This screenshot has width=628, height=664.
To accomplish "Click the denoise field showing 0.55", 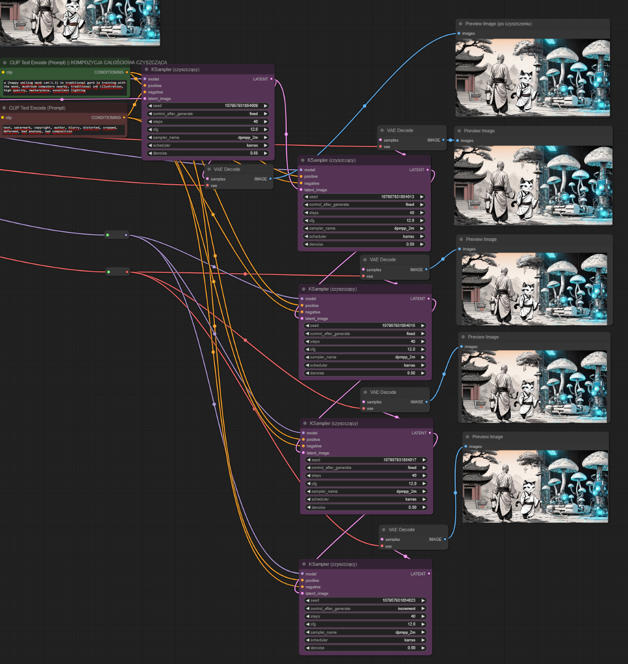I will tap(208, 153).
